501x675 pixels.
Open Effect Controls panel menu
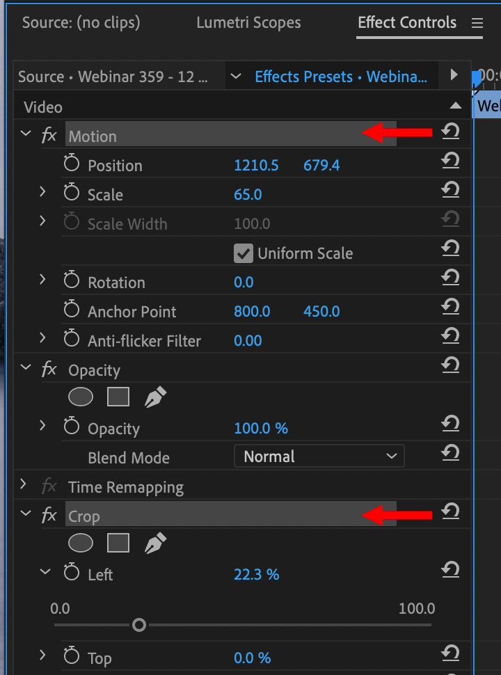pos(477,23)
